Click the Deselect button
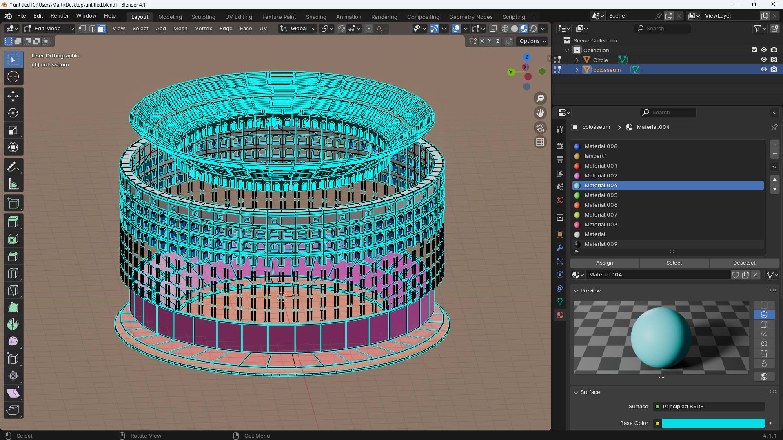 [744, 263]
